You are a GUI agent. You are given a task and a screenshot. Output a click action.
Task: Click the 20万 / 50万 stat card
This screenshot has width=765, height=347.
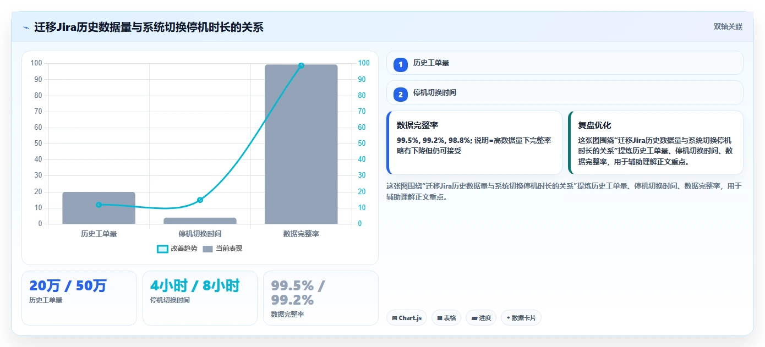click(79, 298)
